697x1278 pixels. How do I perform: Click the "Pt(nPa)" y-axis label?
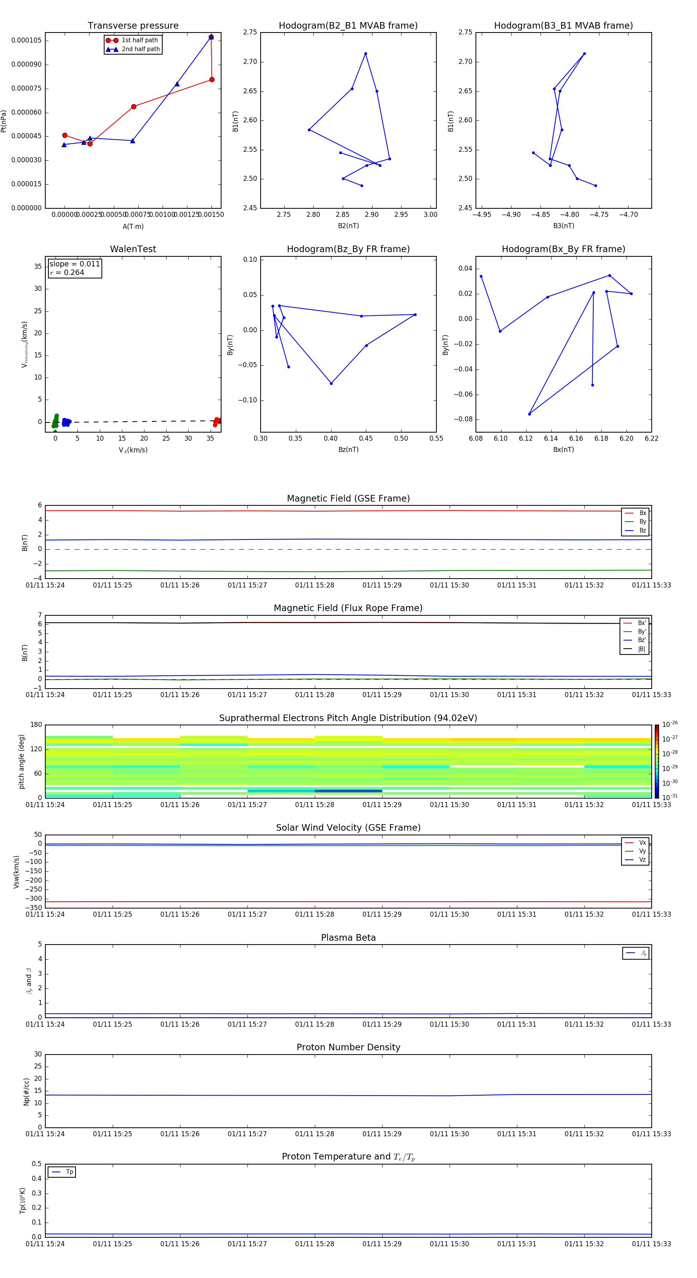(4, 120)
